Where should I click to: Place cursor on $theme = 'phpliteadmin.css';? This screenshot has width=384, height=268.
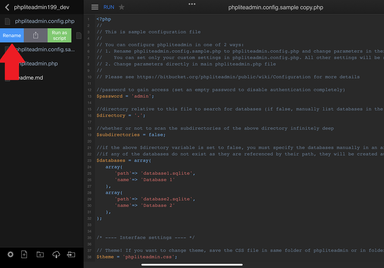[137, 257]
